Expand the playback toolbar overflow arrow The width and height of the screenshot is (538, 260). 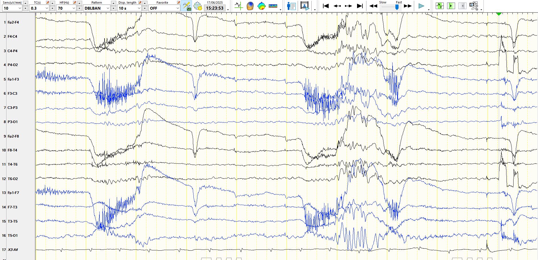[x=429, y=10]
